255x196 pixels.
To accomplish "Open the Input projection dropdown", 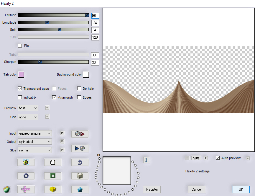I will tap(34, 133).
